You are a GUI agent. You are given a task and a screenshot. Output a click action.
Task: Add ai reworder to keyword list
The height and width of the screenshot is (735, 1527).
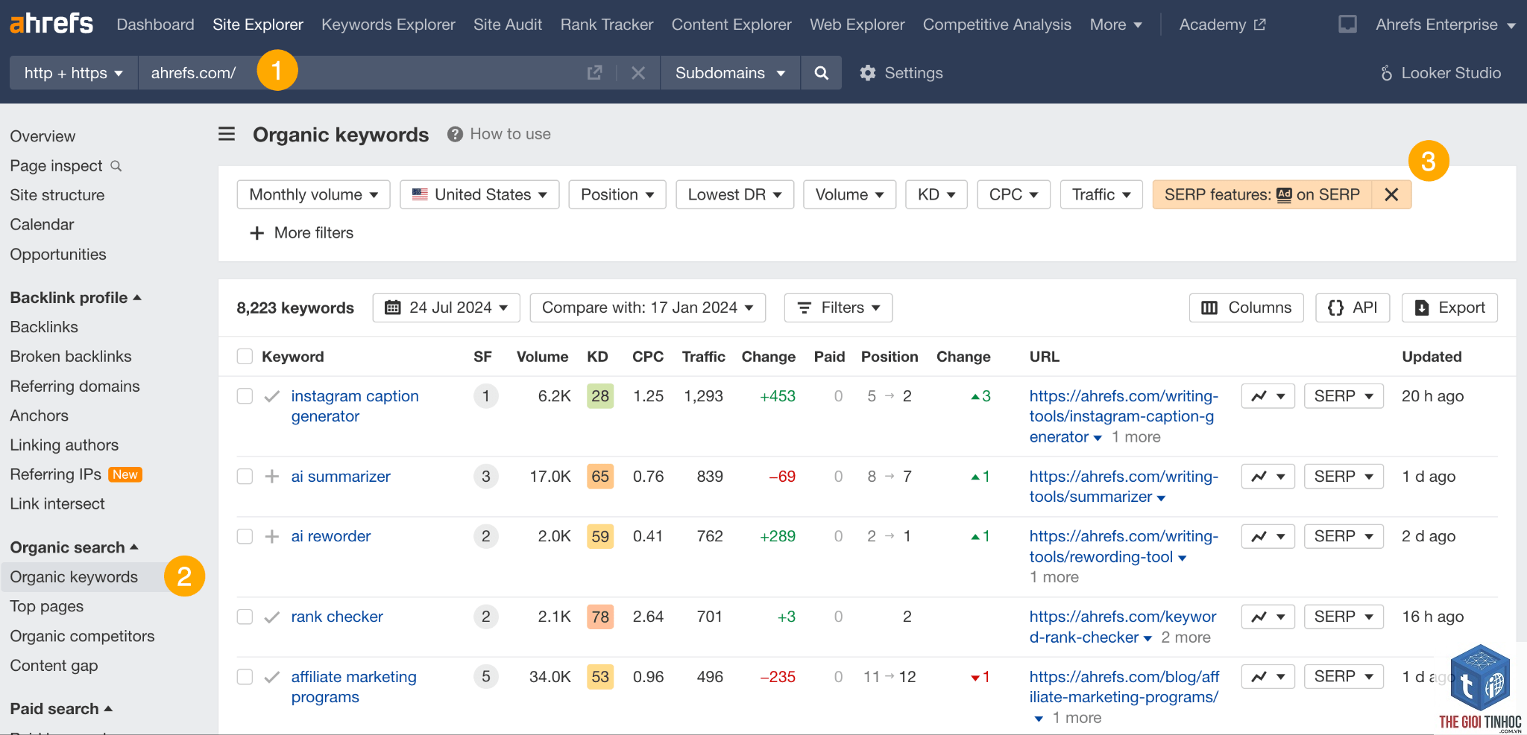[x=272, y=536]
